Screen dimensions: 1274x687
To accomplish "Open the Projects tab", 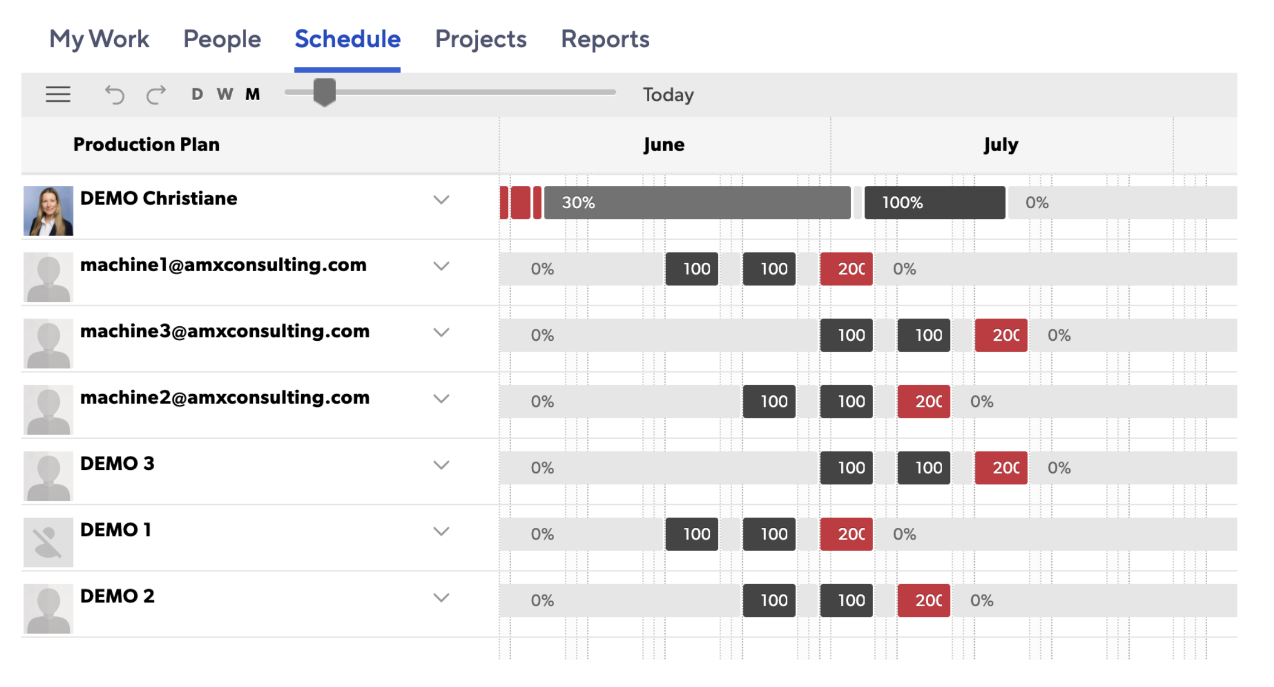I will point(481,39).
